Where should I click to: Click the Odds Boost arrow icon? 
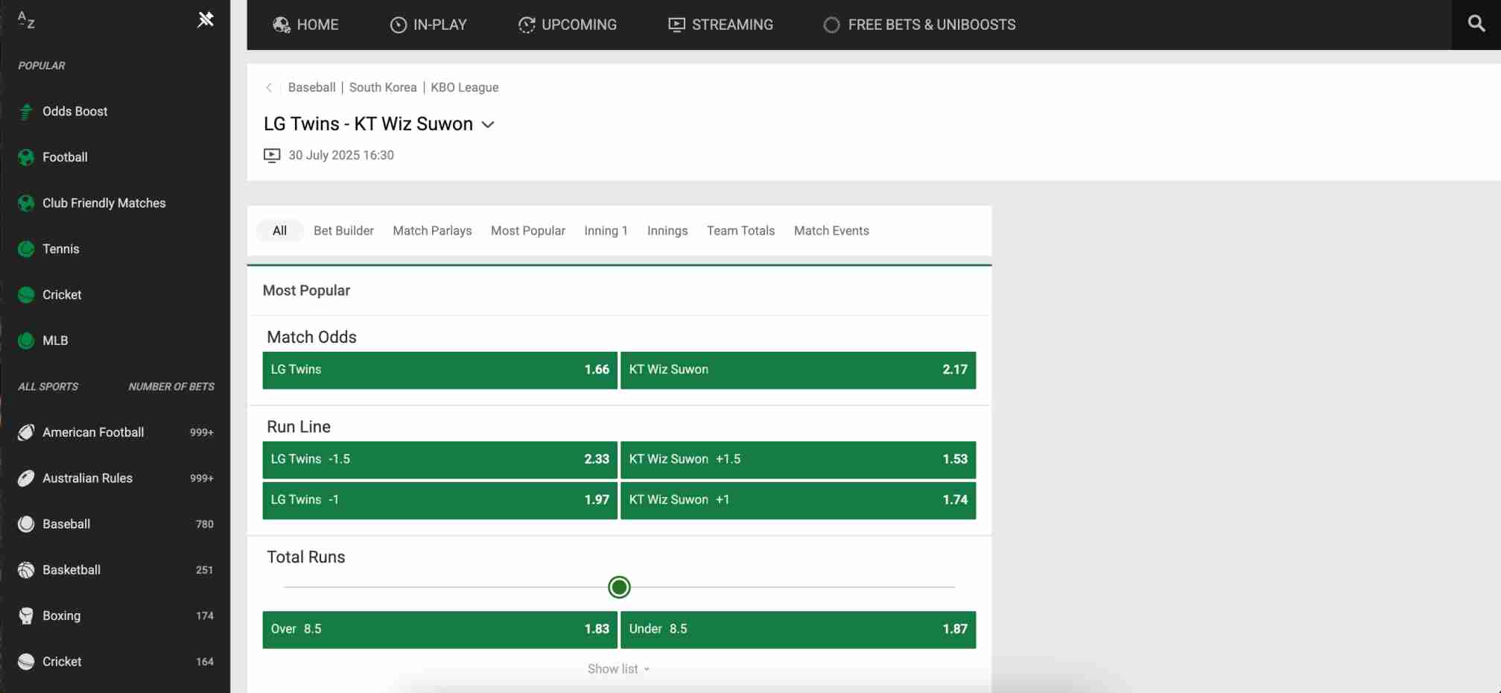point(26,112)
